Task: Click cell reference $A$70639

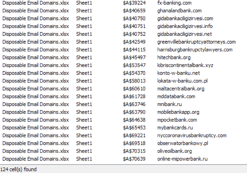Action: click(x=134, y=159)
